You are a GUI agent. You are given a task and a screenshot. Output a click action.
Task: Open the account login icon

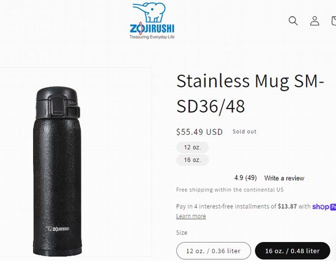point(315,21)
